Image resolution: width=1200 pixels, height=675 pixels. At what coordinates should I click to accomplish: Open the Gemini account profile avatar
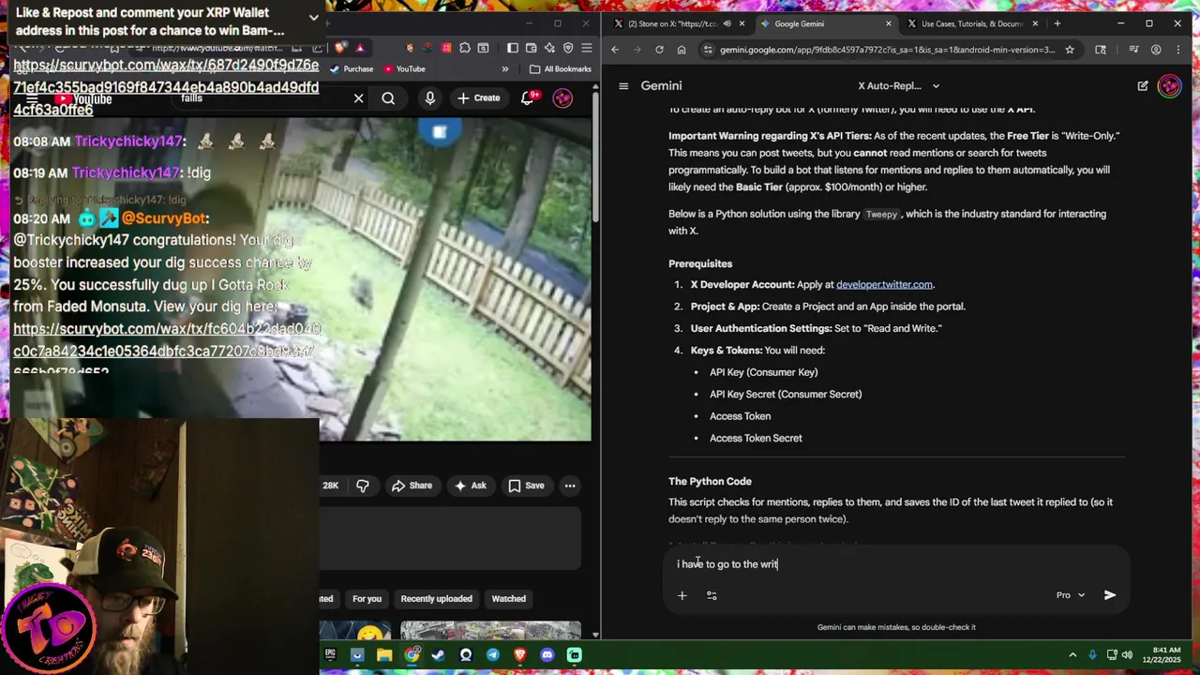[x=1169, y=85]
